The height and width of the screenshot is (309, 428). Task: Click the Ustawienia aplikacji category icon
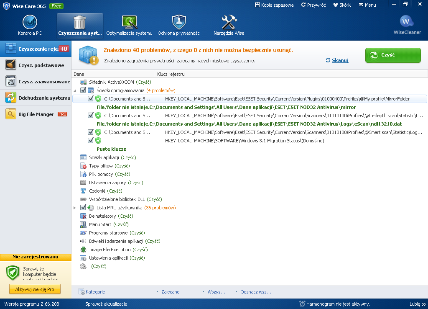tap(83, 258)
